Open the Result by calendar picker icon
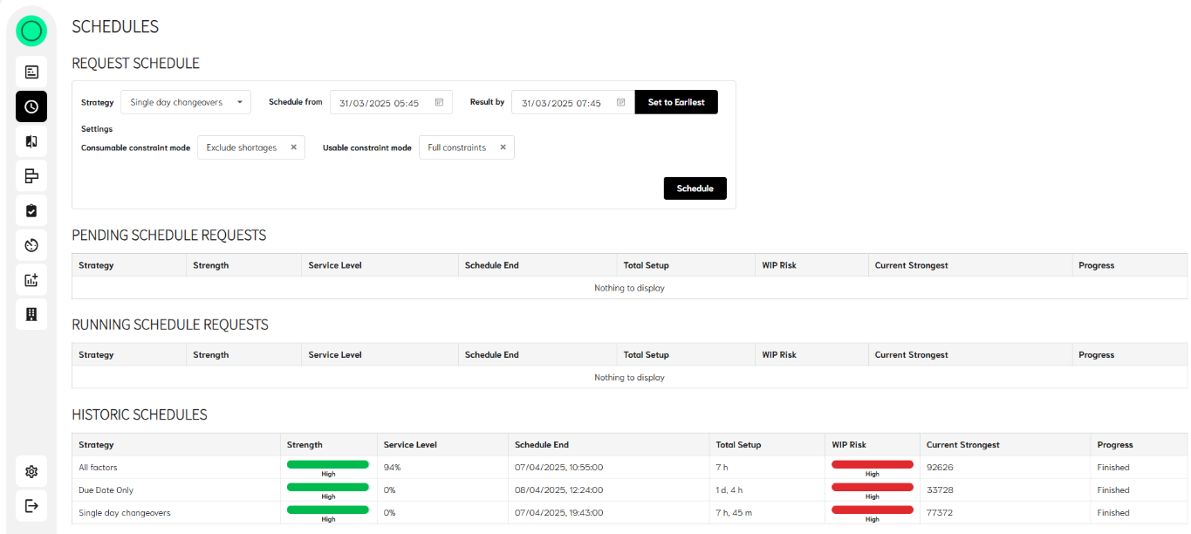 tap(621, 103)
